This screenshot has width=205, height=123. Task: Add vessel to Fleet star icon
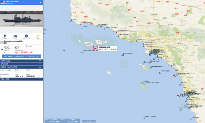38,35
